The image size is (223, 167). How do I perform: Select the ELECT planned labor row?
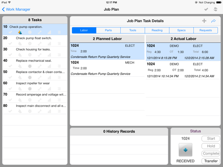tap(107, 51)
